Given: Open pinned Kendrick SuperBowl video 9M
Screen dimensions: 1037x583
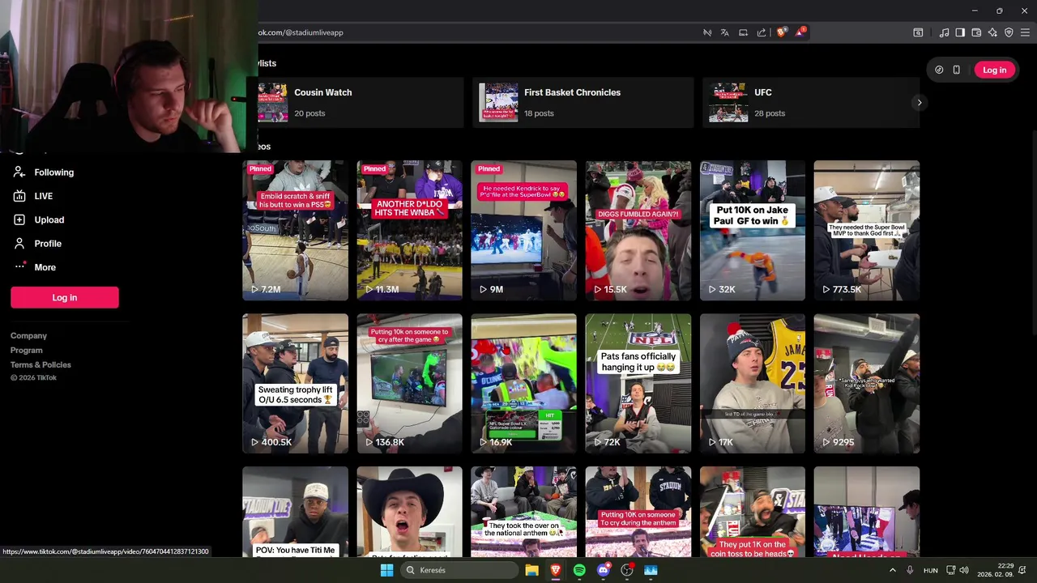Looking at the screenshot, I should coord(523,231).
